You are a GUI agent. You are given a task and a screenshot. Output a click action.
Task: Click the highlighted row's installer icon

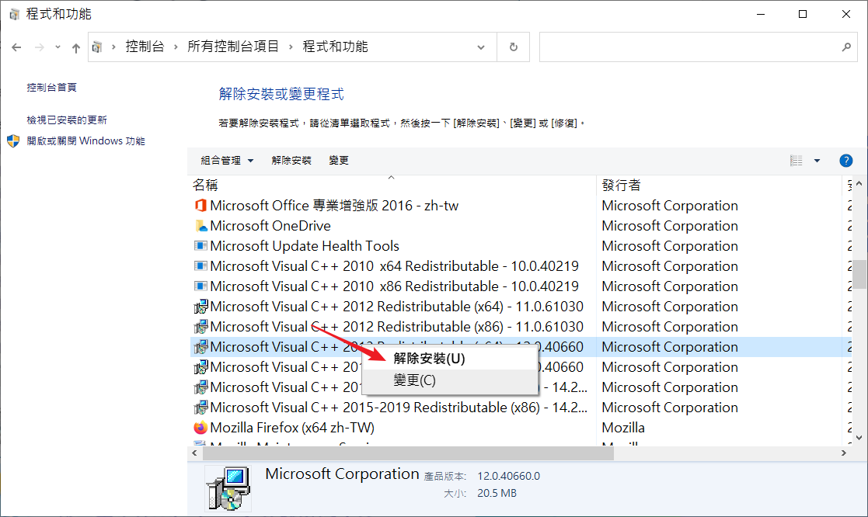click(200, 347)
